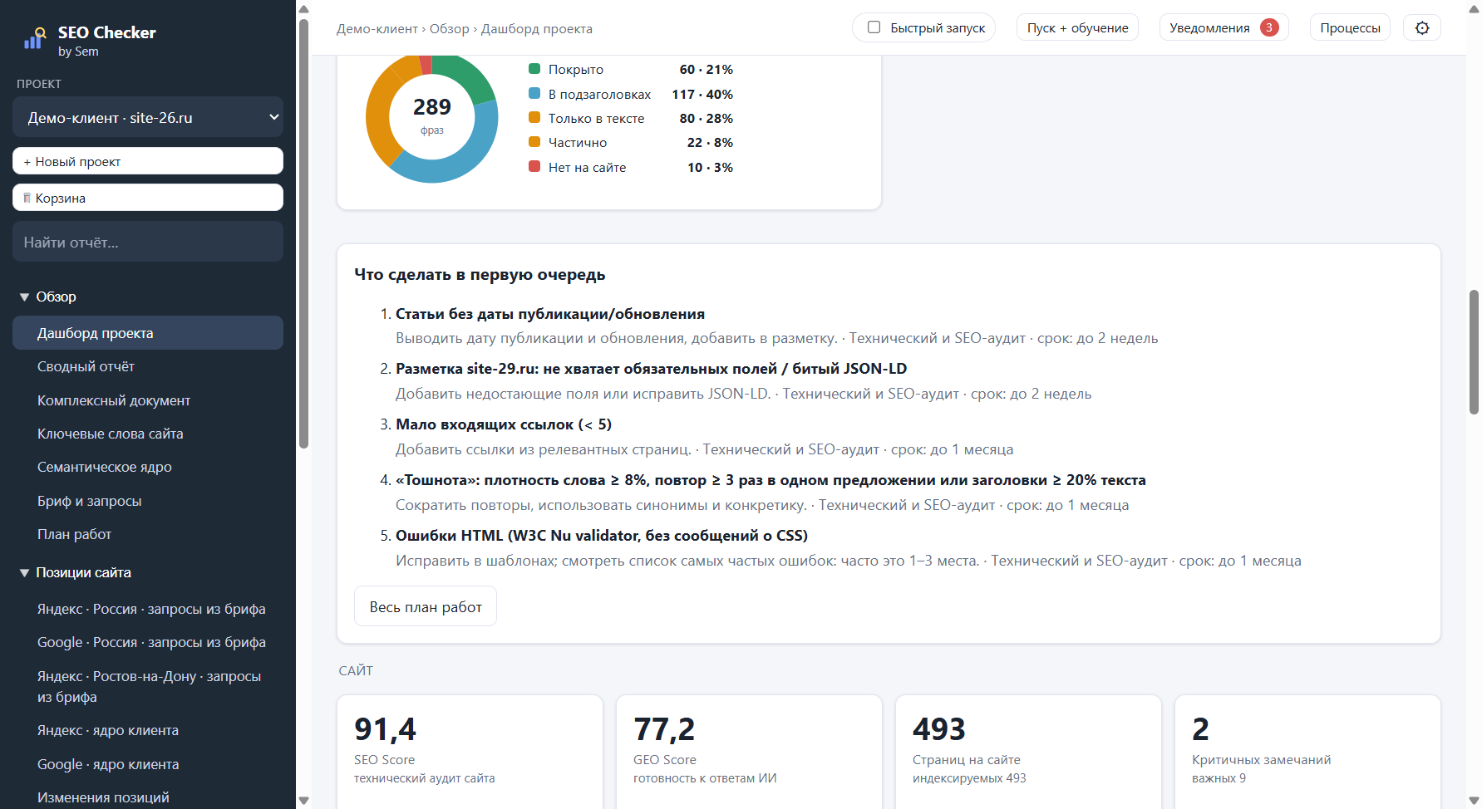Click the Весь план работ button
The height and width of the screenshot is (809, 1482).
pos(426,606)
